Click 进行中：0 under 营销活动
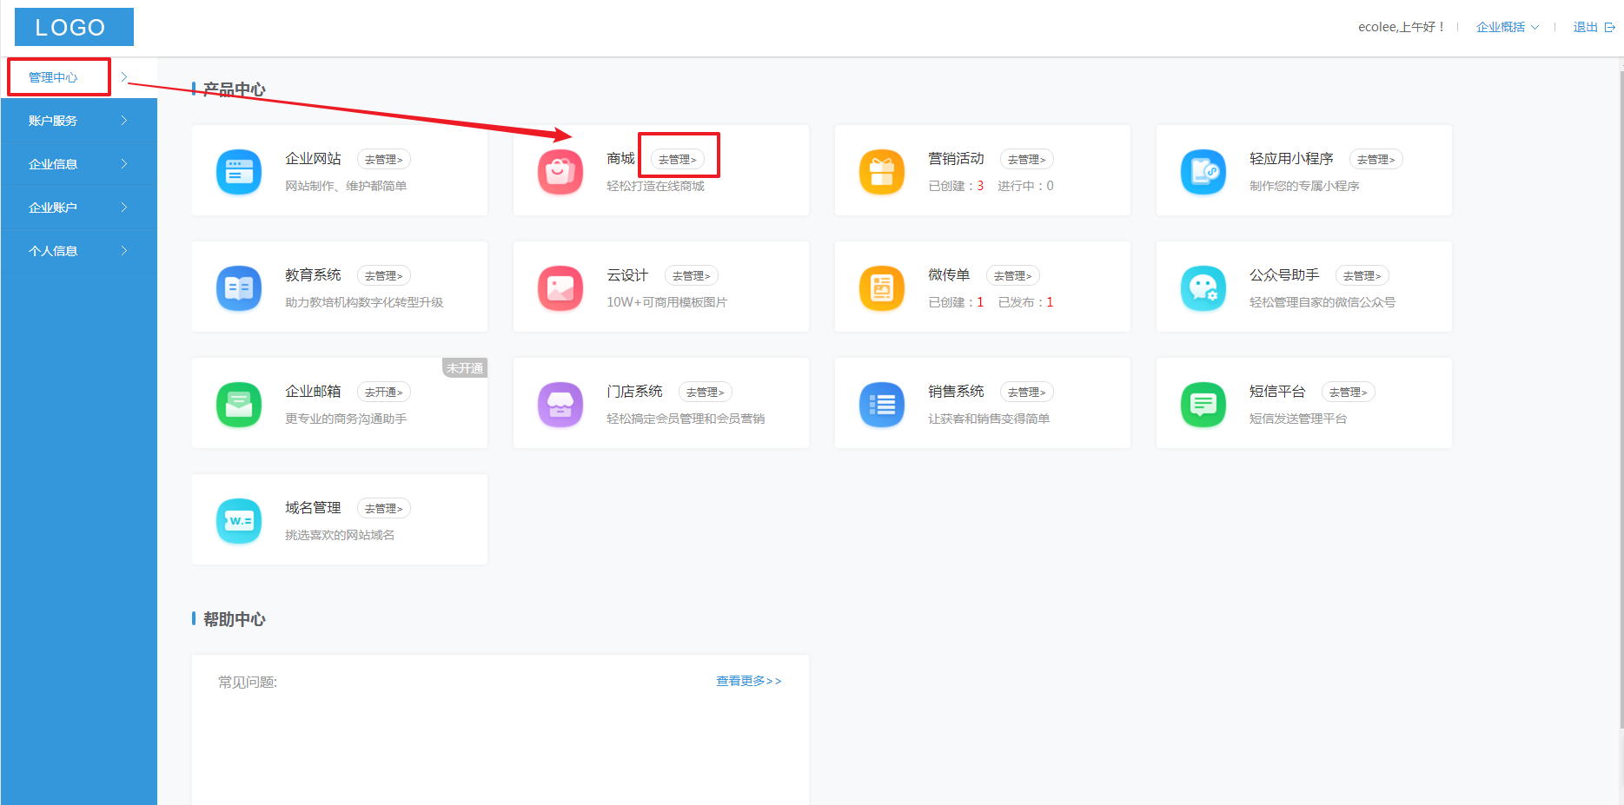This screenshot has height=805, width=1624. pyautogui.click(x=1025, y=186)
